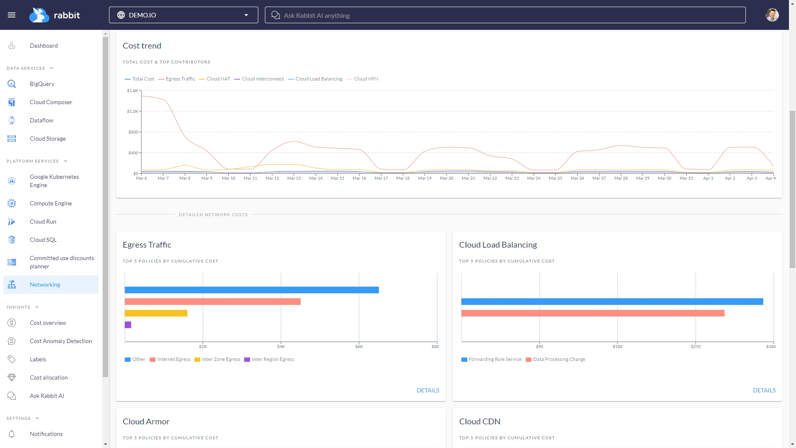The height and width of the screenshot is (448, 796).
Task: Open the DEMO.IO project dropdown
Action: tap(245, 15)
